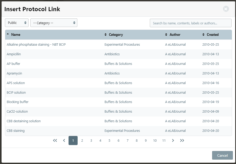
Task: Pick the CBB staining protocol row
Action: pos(16,131)
